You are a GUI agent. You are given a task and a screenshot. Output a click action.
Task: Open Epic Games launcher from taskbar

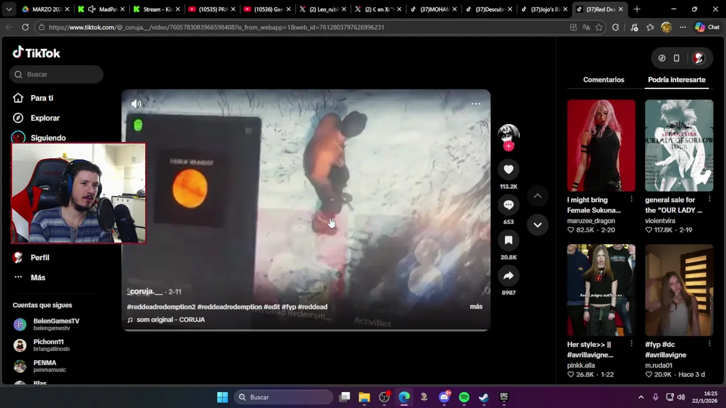pos(504,397)
